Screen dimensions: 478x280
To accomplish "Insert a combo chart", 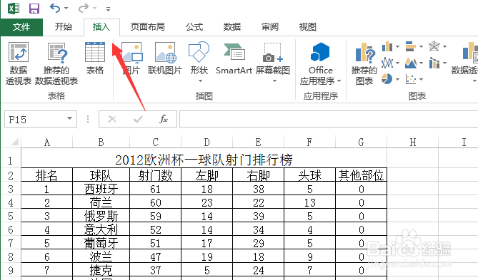I will pos(434,63).
